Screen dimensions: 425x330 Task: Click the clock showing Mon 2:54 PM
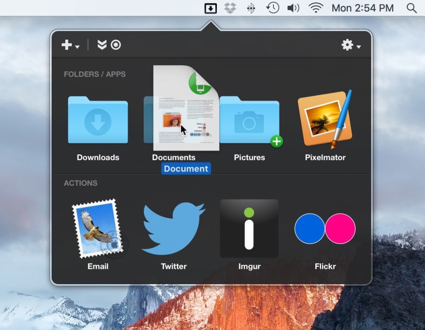(x=362, y=8)
